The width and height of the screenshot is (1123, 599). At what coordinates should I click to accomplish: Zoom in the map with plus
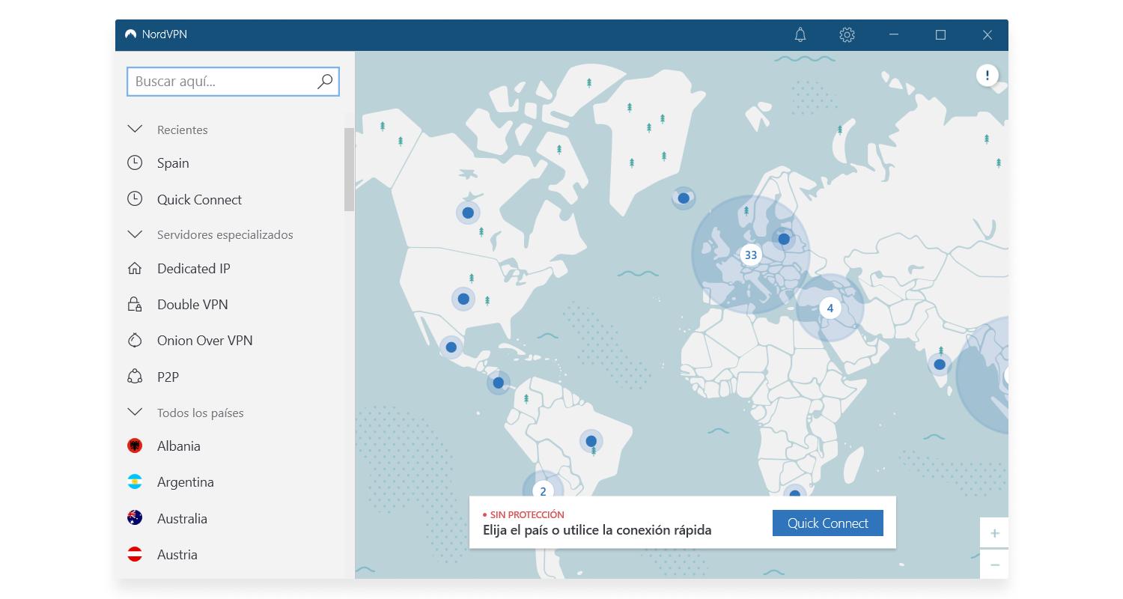point(994,533)
